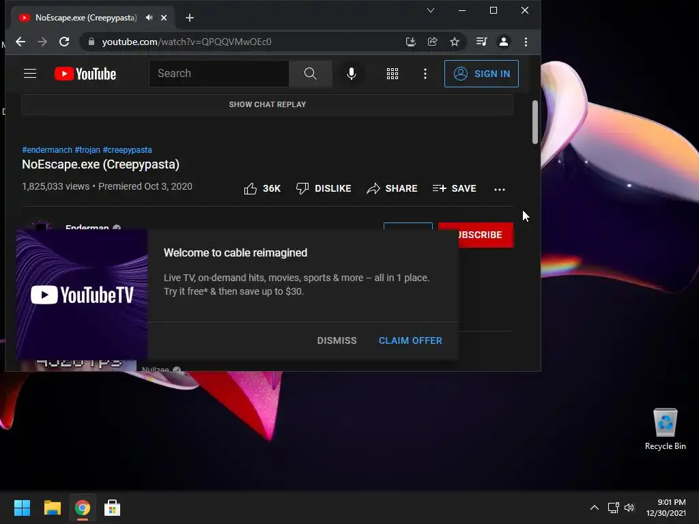Dismiss the YouTube TV offer
699x524 pixels.
click(x=337, y=340)
